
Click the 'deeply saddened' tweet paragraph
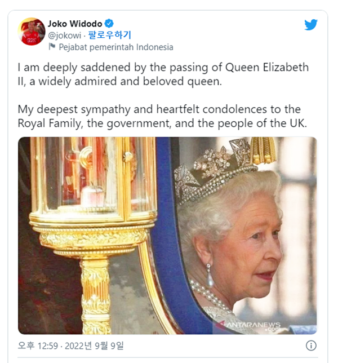point(163,74)
